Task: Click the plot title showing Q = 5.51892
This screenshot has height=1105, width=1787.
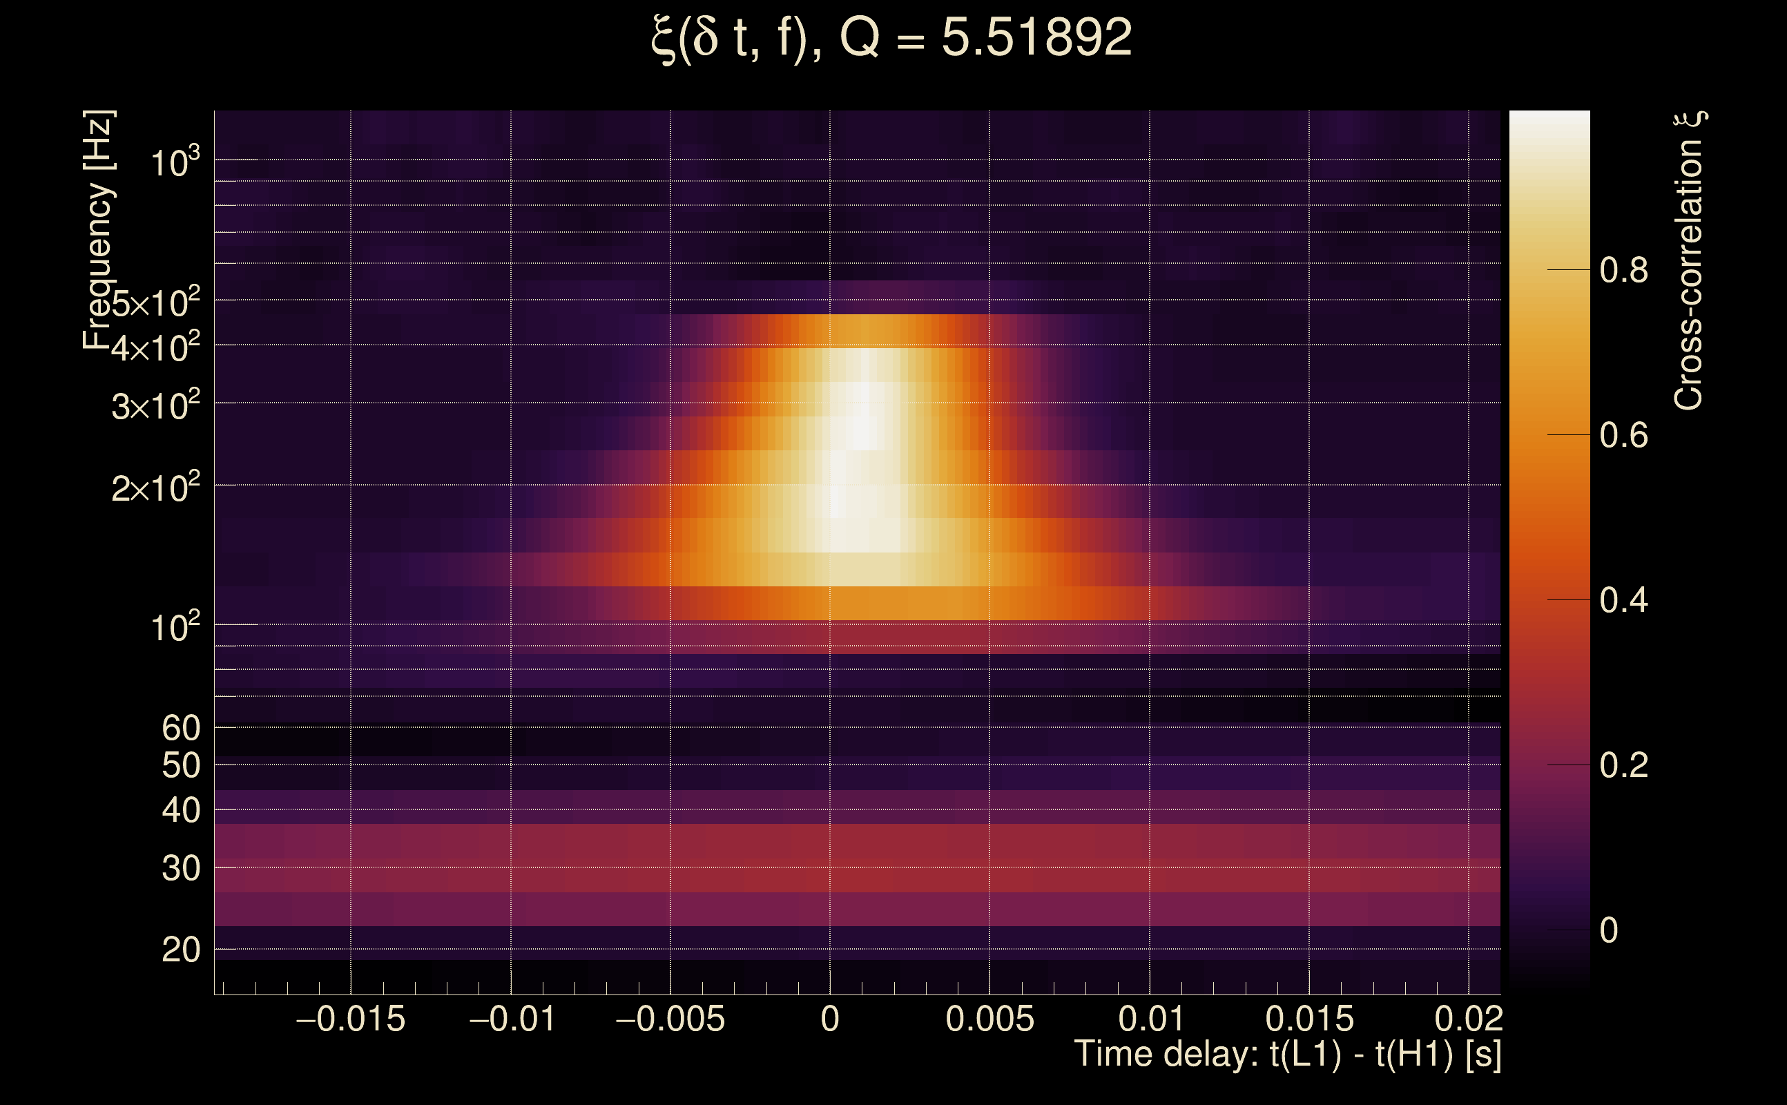Action: [x=891, y=38]
